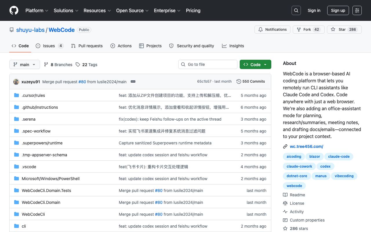Image resolution: width=371 pixels, height=232 pixels.
Task: Open "Capture sanitized Superpowers runtime metadata" commit
Action: (x=165, y=143)
